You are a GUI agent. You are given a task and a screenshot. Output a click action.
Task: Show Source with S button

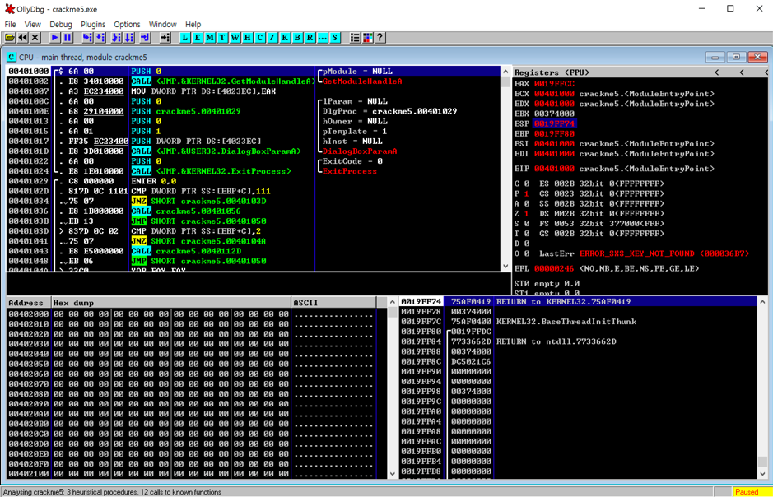coord(335,37)
